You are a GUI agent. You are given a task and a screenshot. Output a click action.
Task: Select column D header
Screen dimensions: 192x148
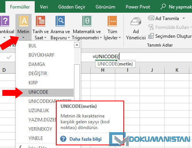(x=4, y=70)
